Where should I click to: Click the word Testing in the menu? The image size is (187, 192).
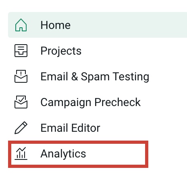click(x=131, y=77)
